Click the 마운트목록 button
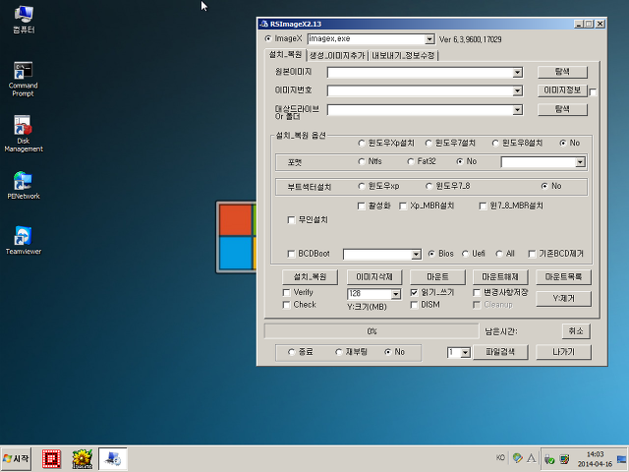The image size is (629, 472). [563, 277]
